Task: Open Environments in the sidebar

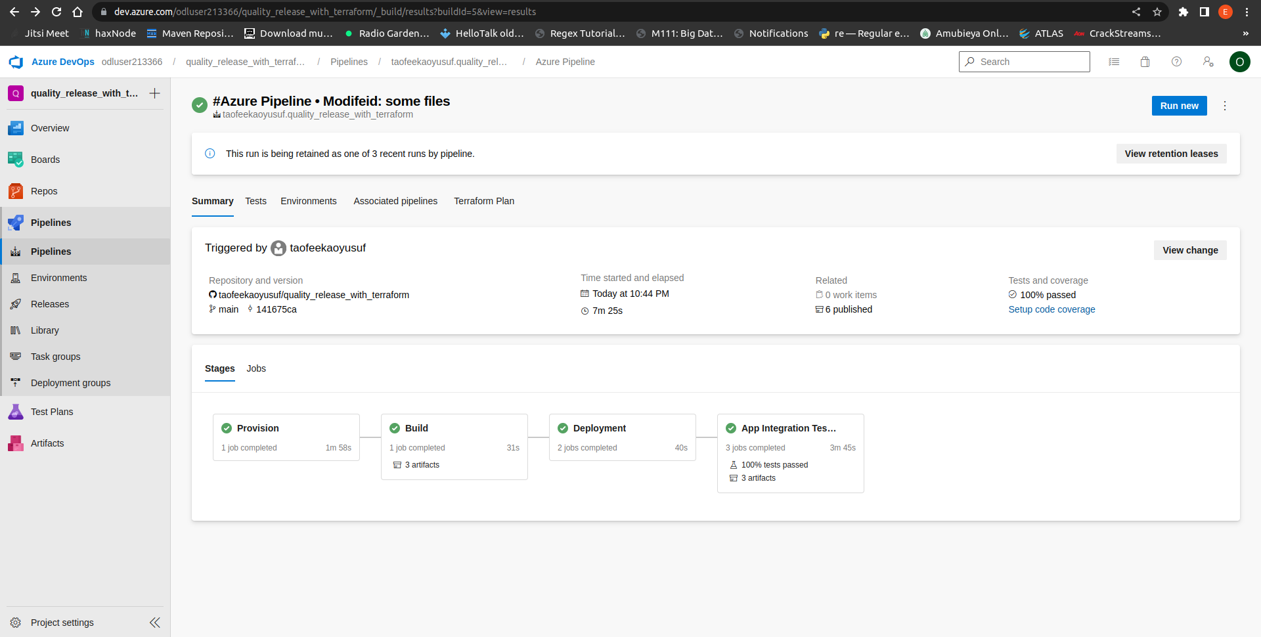Action: coord(85,278)
